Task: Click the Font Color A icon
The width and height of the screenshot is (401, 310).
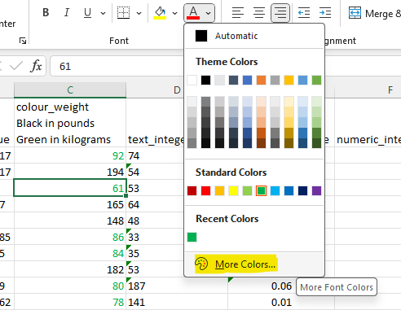Action: [x=193, y=13]
